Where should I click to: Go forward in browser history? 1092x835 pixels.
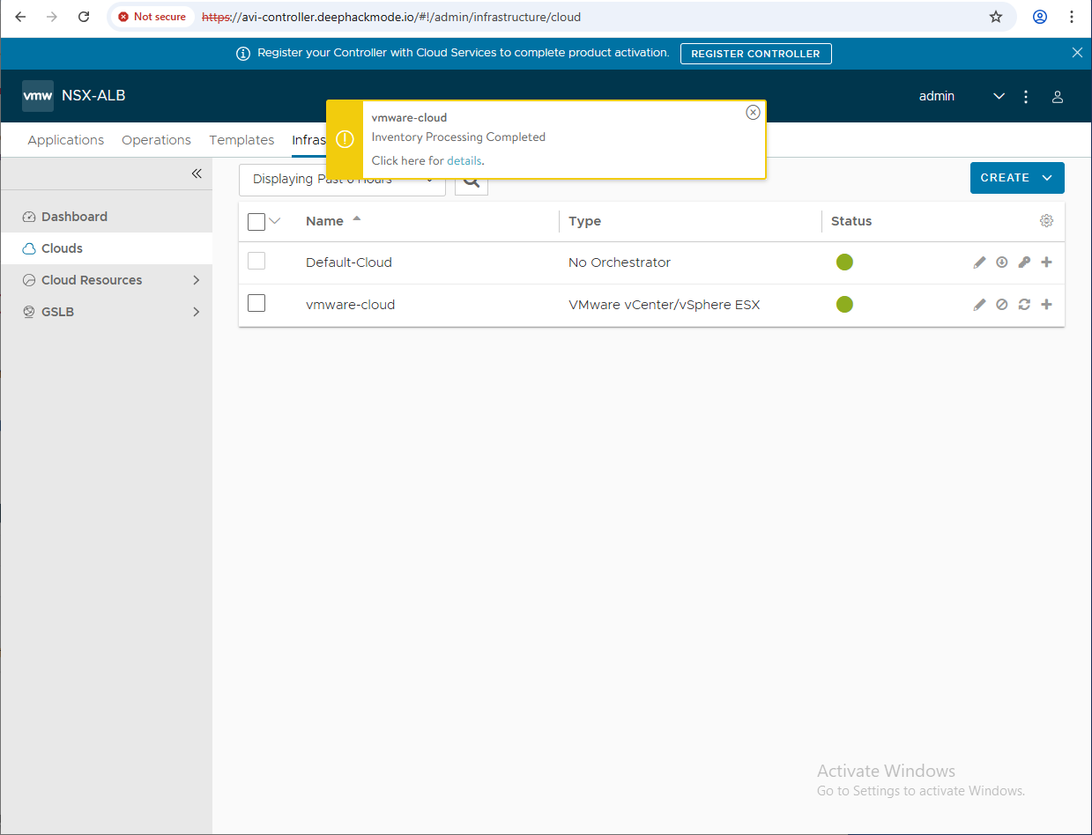(x=52, y=17)
